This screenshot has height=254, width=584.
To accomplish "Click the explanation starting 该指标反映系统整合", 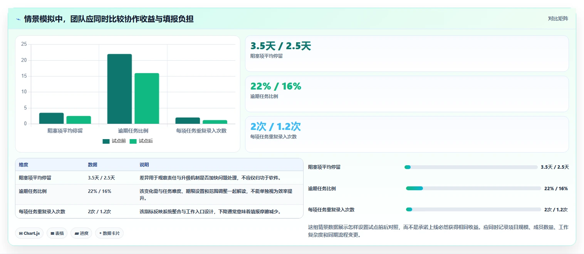I will (210, 212).
